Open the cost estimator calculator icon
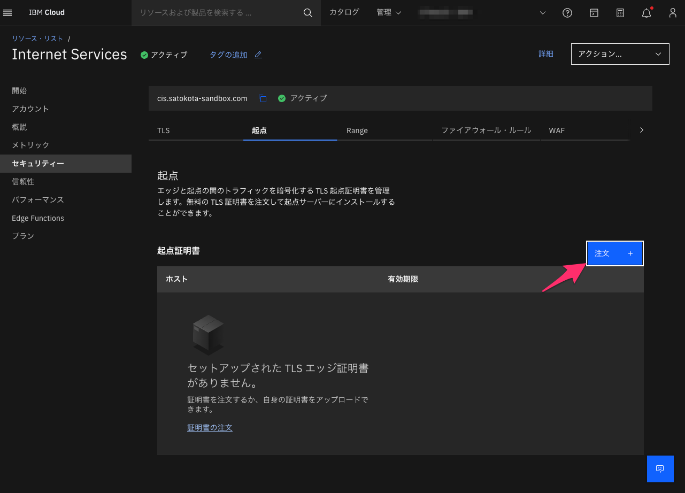 coord(620,13)
